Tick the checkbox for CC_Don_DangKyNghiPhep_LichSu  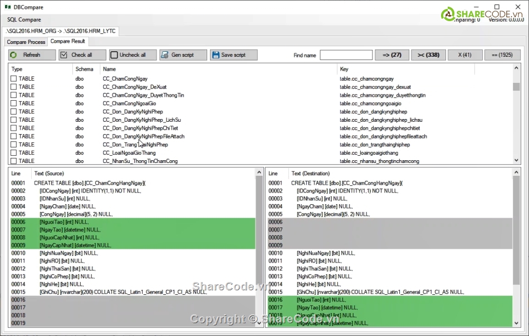(x=13, y=120)
